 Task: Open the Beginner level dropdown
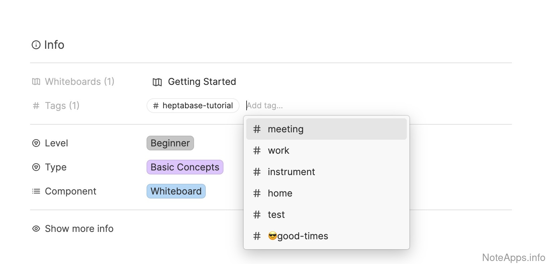point(170,143)
